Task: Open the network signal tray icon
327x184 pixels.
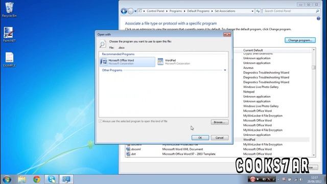Action: pos(295,179)
